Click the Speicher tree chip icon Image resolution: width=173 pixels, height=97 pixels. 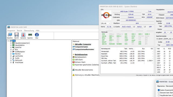[13, 47]
